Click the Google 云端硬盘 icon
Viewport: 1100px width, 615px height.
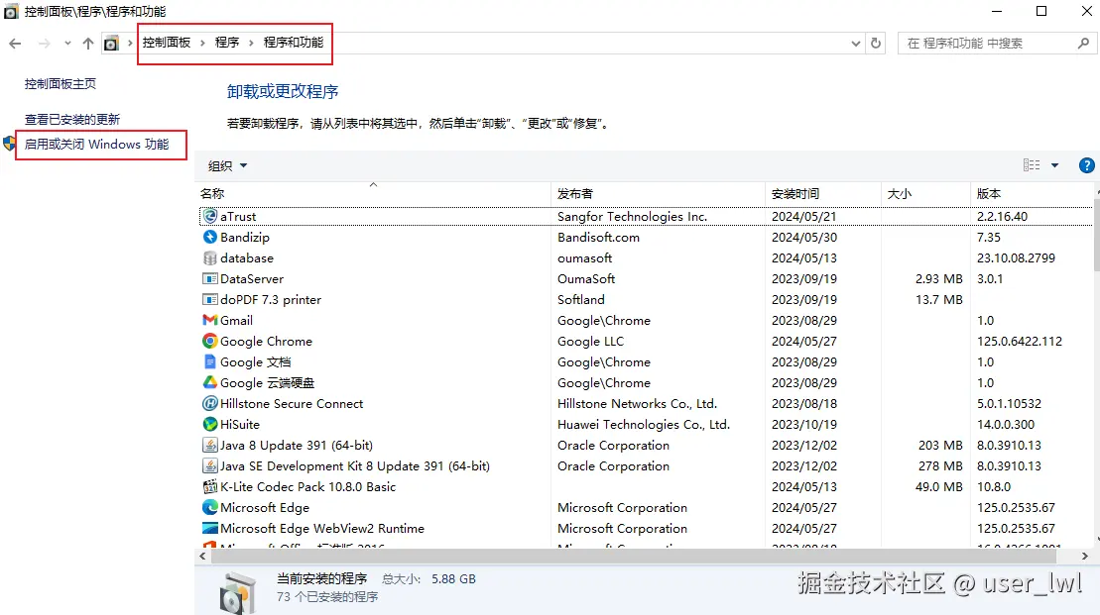[x=209, y=382]
